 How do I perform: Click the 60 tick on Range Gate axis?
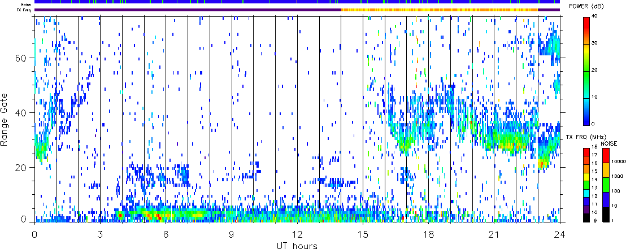(x=21, y=58)
